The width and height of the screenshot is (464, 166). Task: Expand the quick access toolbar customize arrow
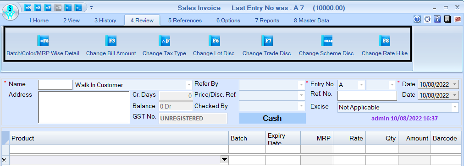pos(91,8)
